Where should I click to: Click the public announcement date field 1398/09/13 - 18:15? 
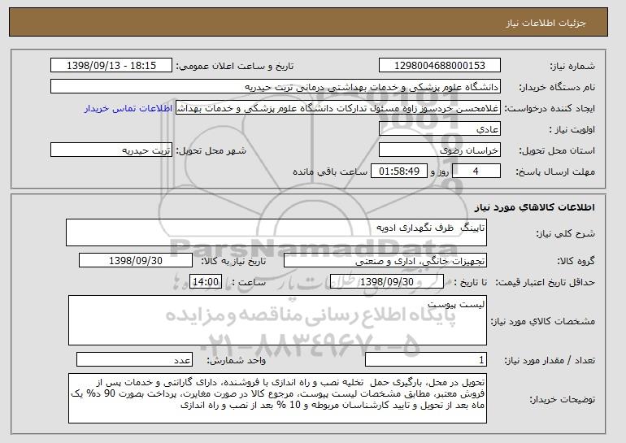pos(111,66)
